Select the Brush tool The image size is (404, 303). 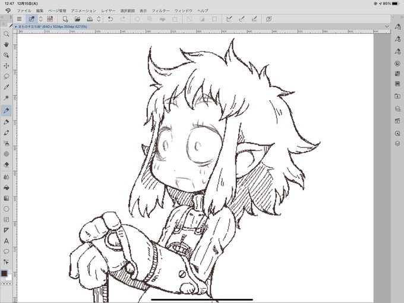(6, 132)
